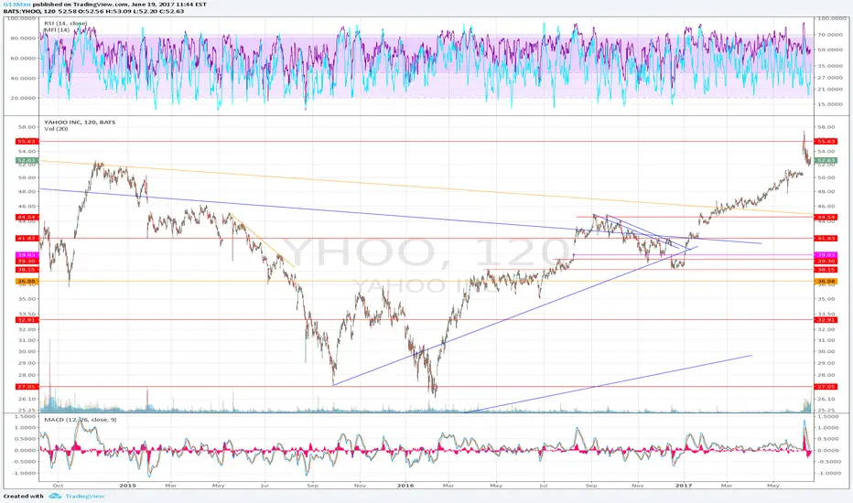Select the MACD (12, 26, close, 9) label
This screenshot has height=503, width=853.
[x=80, y=420]
